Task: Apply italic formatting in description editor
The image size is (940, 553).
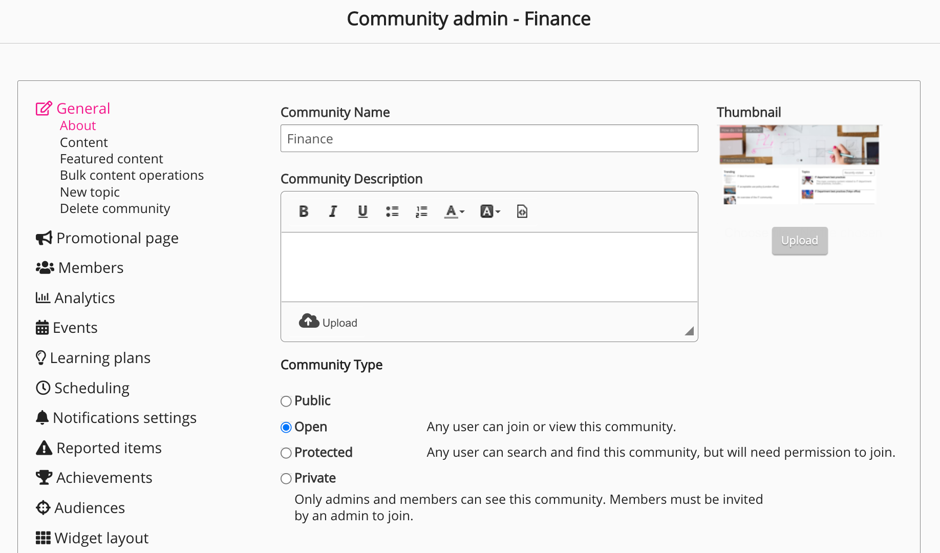Action: tap(333, 211)
